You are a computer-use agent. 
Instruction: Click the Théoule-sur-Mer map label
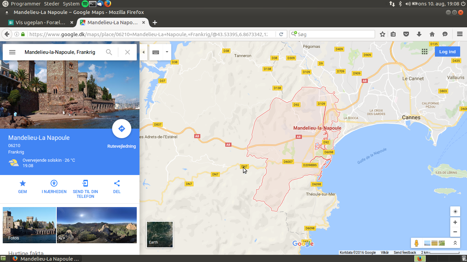321,194
